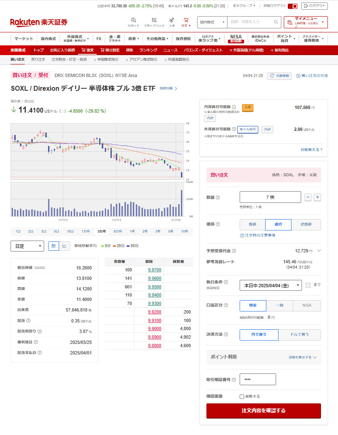Screen dimensions: 338x435
Task: Toggle the 自動ログアウト switch
Action: (x=293, y=6)
